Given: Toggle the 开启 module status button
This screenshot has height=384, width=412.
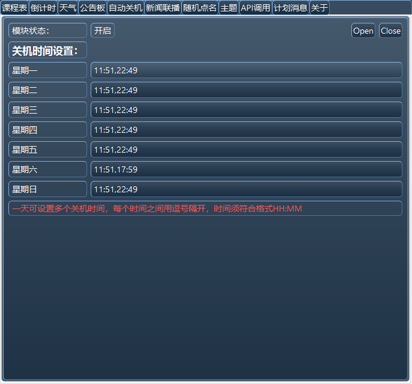Looking at the screenshot, I should (102, 31).
